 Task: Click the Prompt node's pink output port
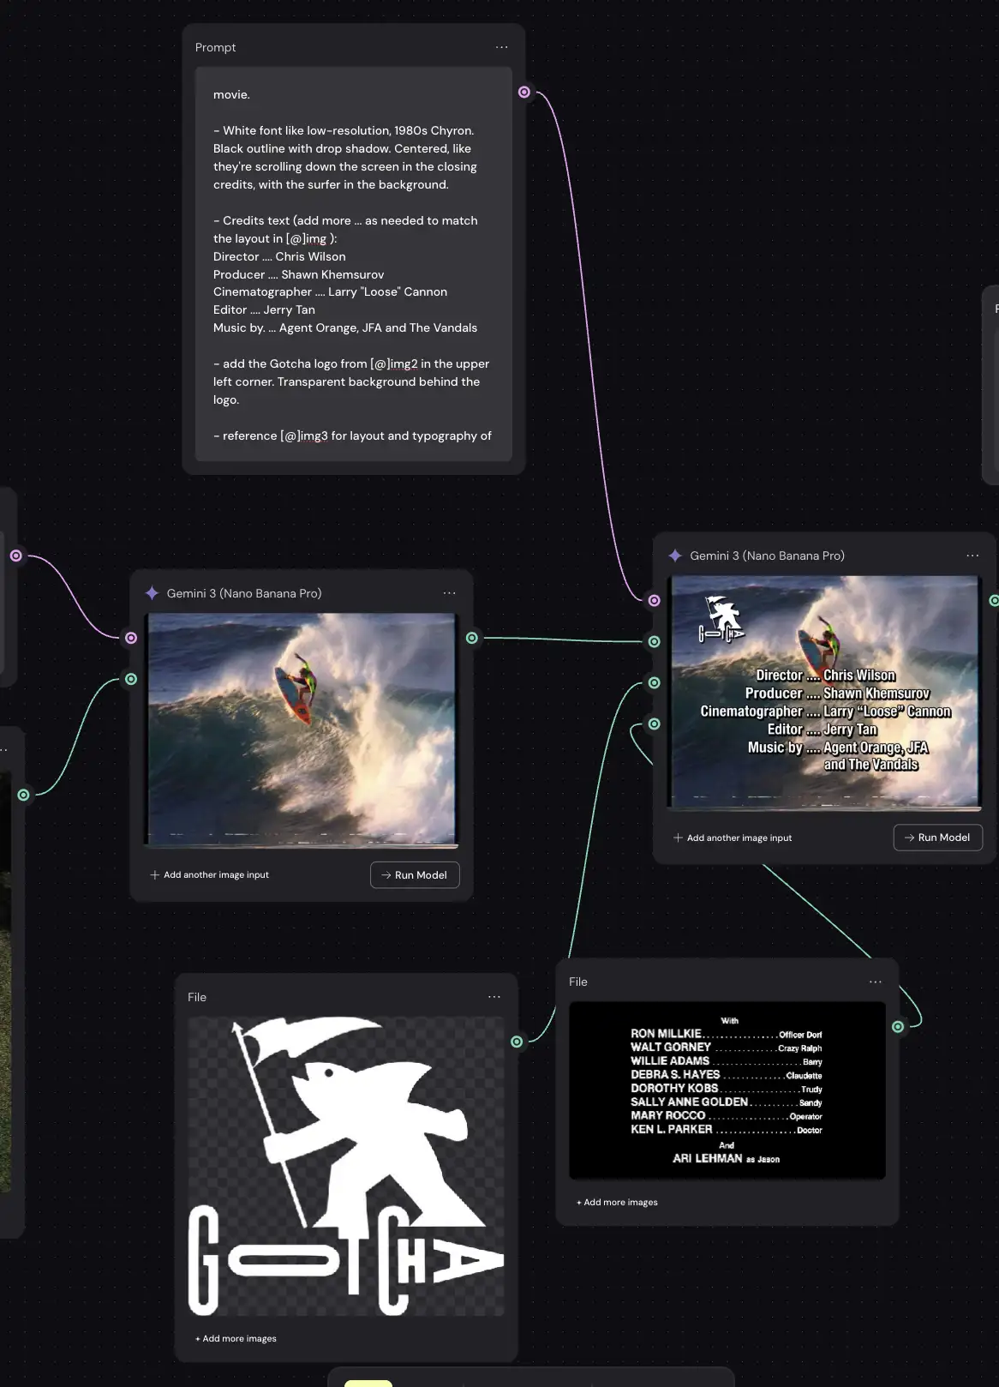click(524, 93)
